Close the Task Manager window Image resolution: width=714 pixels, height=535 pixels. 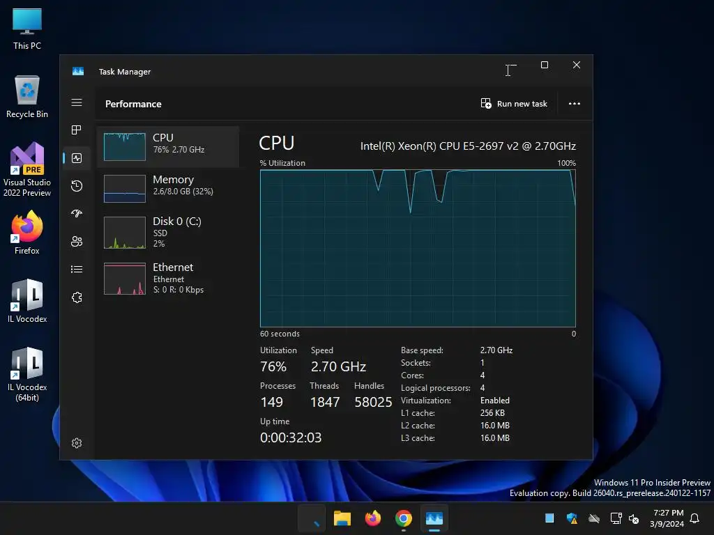coord(577,65)
